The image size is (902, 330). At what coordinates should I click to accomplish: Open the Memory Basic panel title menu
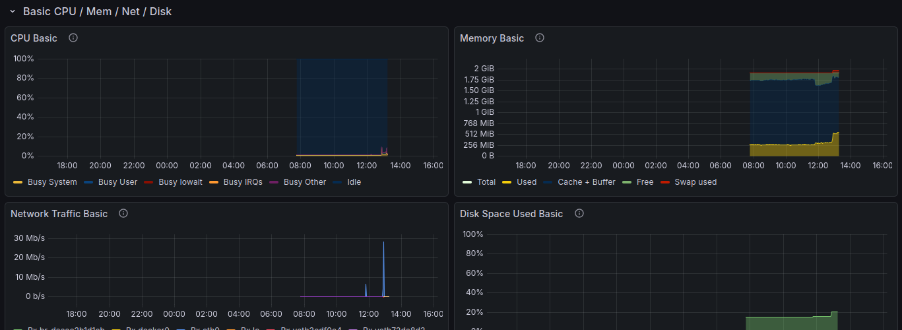click(x=492, y=38)
